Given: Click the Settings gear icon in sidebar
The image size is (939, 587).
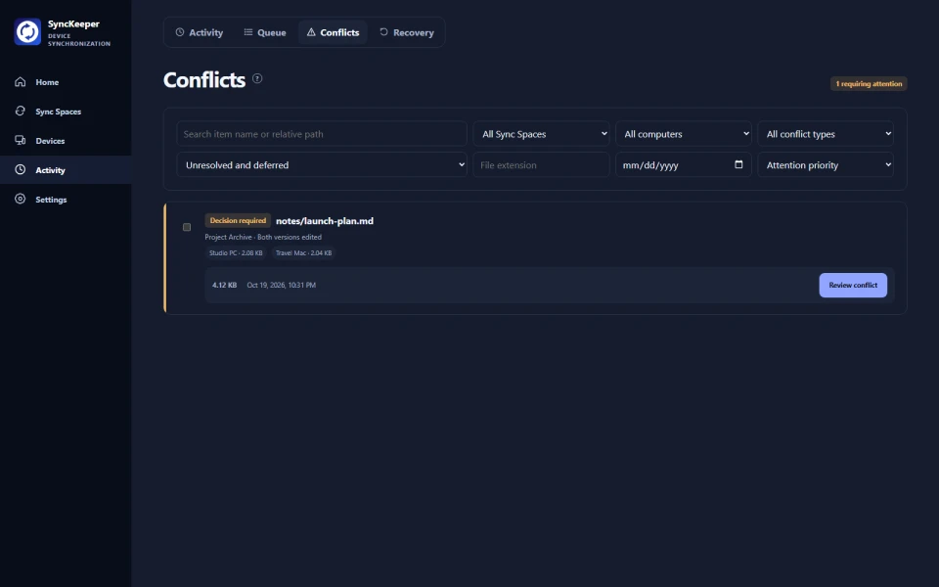Looking at the screenshot, I should (21, 199).
